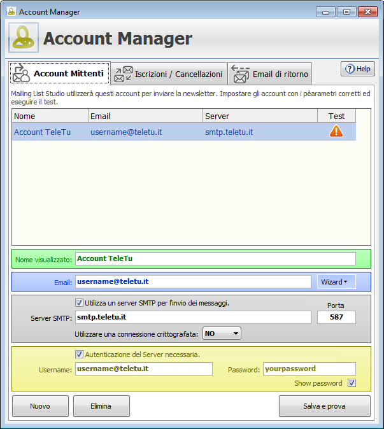Viewport: 384px width, 429px height.
Task: Click the Email di ritorno envelope icon
Action: tap(240, 74)
